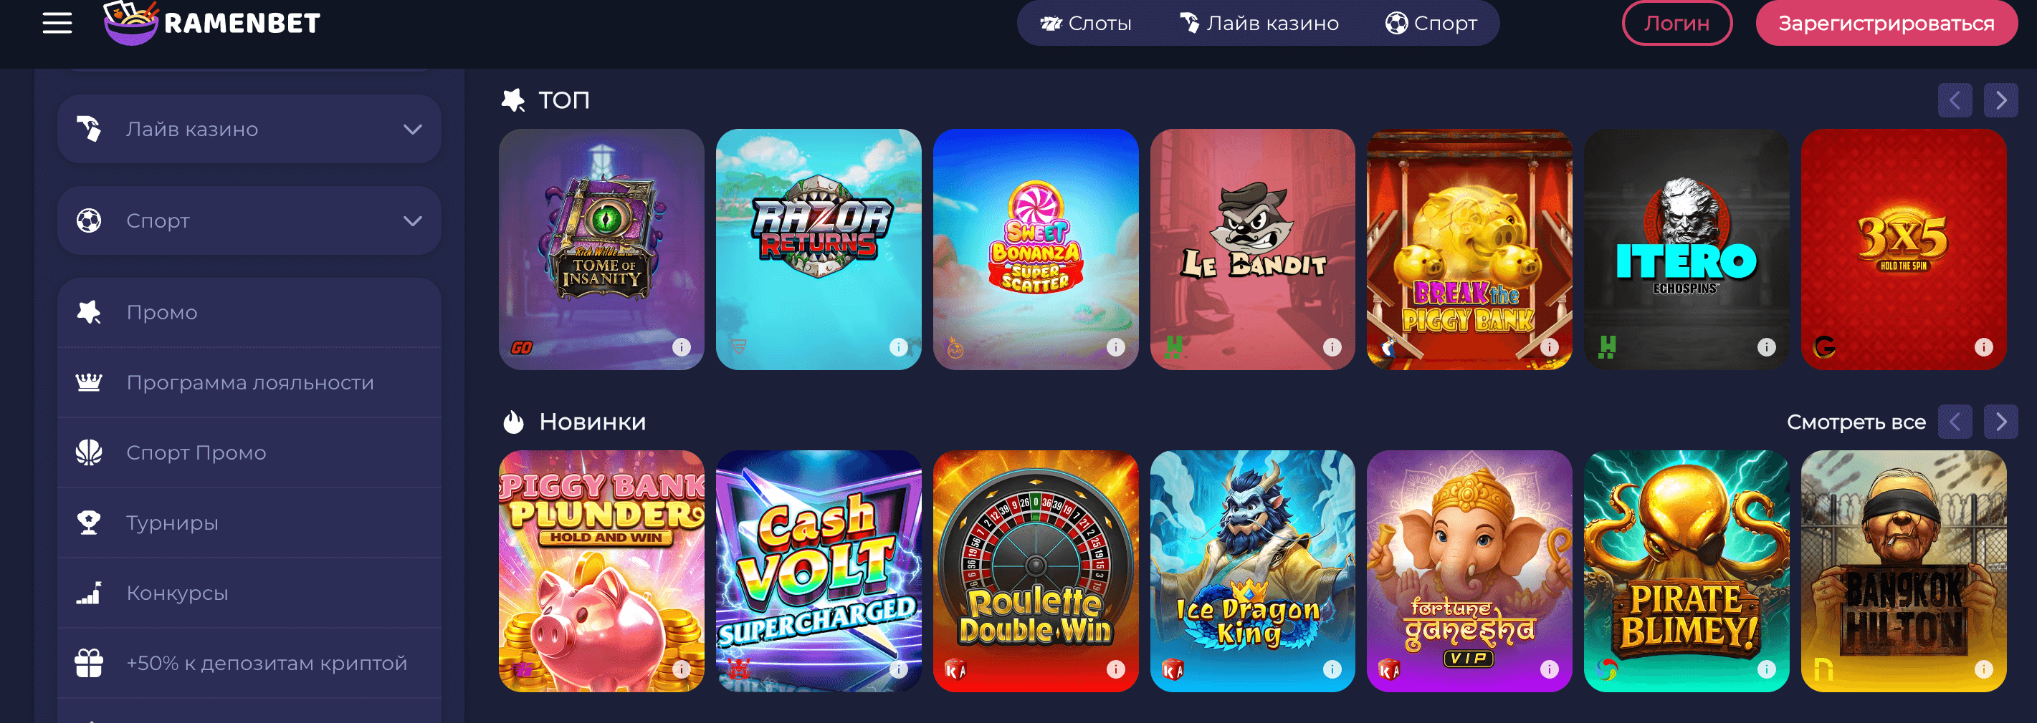Show info for Le Bandit game
2037x723 pixels.
click(x=1332, y=347)
